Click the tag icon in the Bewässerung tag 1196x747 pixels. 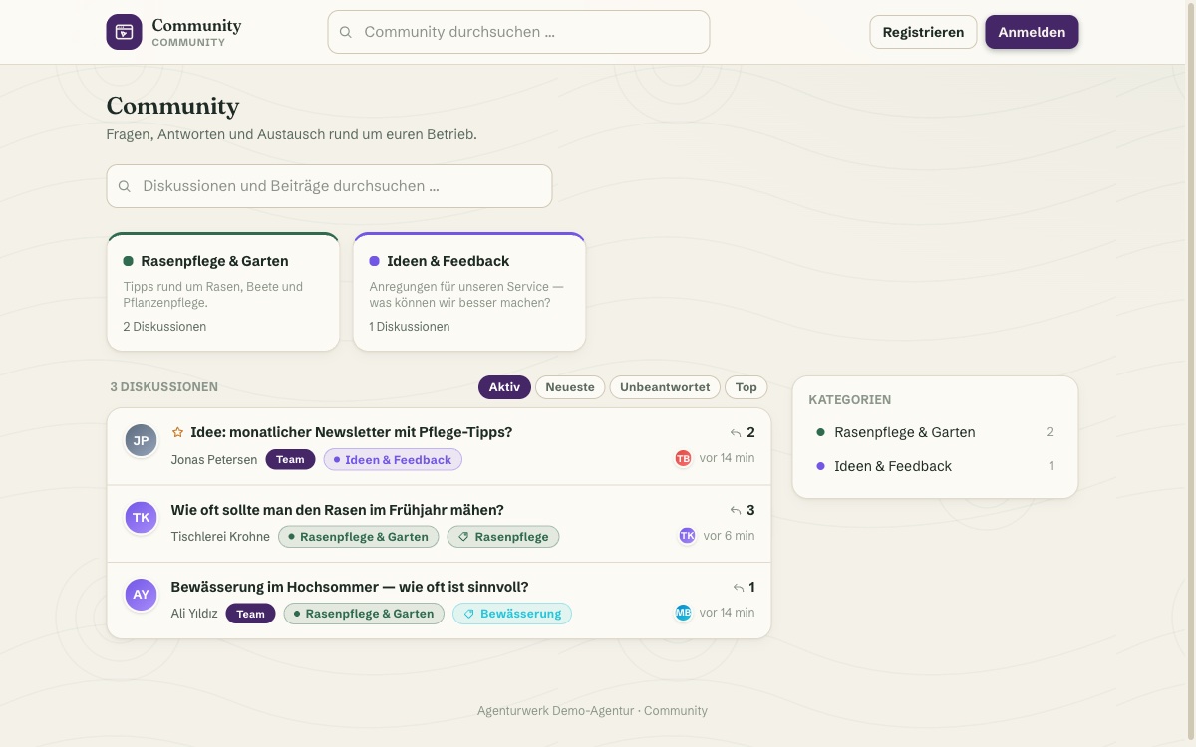coord(469,614)
